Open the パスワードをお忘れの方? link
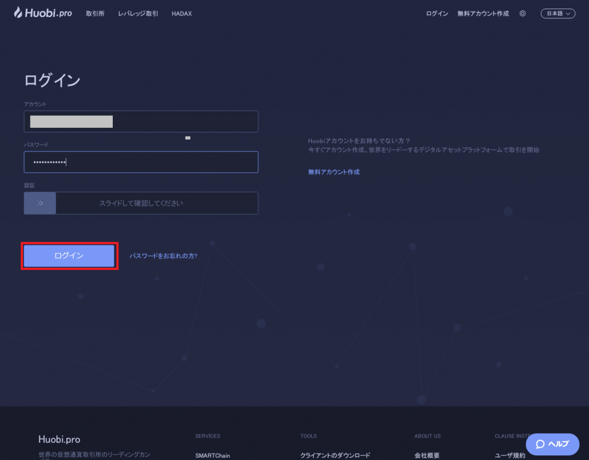The height and width of the screenshot is (460, 589). (163, 256)
